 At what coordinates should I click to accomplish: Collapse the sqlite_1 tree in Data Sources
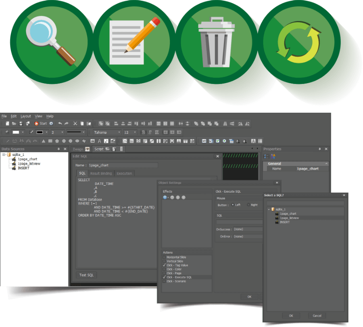pos(4,155)
